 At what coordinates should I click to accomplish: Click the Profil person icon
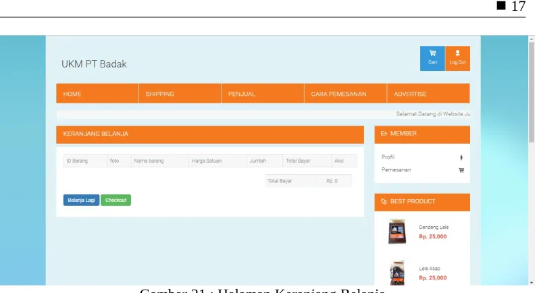[461, 157]
